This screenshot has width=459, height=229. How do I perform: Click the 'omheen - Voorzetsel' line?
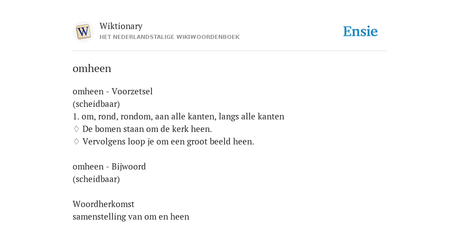(113, 91)
